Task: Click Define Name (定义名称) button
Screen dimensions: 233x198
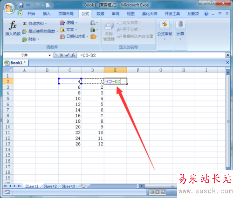Action: tap(129, 23)
